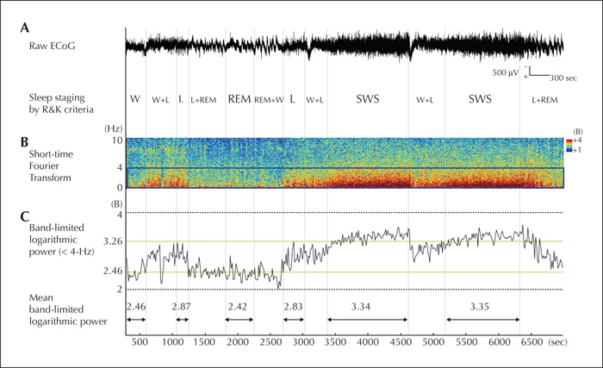Image resolution: width=603 pixels, height=368 pixels.
Task: Click the panel label B
Action: (25, 142)
